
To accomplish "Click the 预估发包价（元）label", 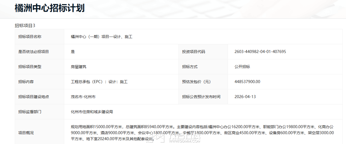I will pos(197,82).
